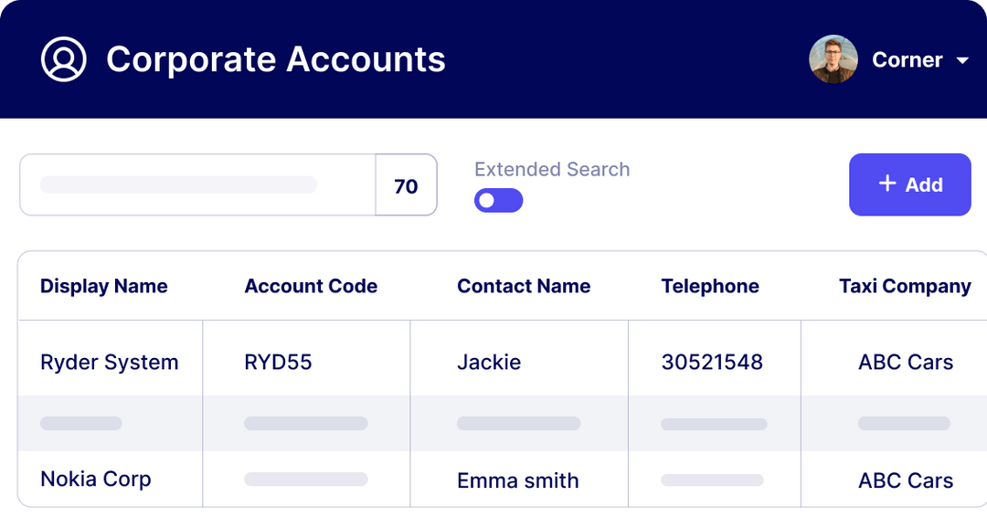
Task: Focus the accounts search input field
Action: [197, 184]
